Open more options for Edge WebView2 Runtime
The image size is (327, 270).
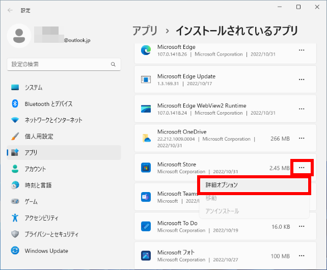(x=302, y=109)
